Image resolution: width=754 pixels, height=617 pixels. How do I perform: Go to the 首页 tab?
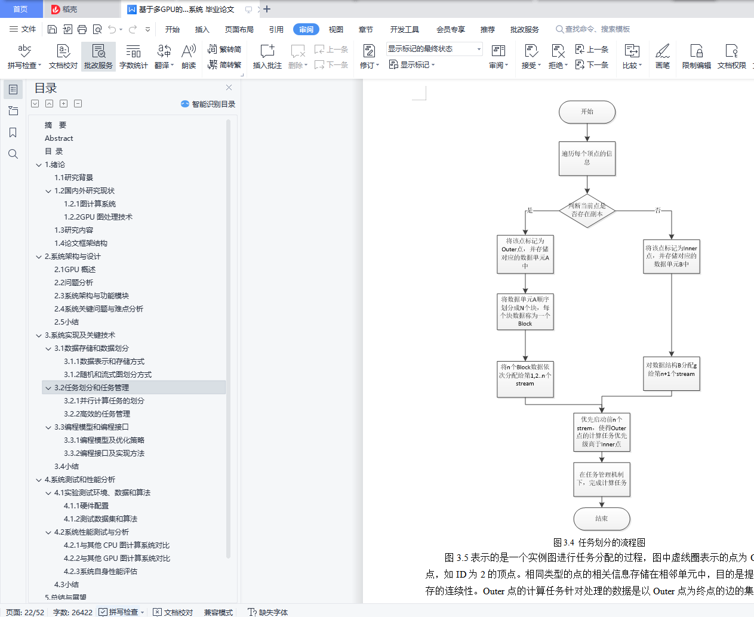pos(21,9)
